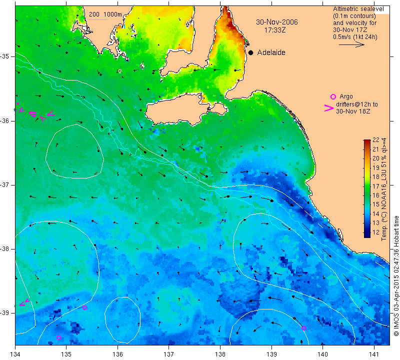400x360 pixels.
Task: Click latitude axis label -38
Action: tap(4, 249)
